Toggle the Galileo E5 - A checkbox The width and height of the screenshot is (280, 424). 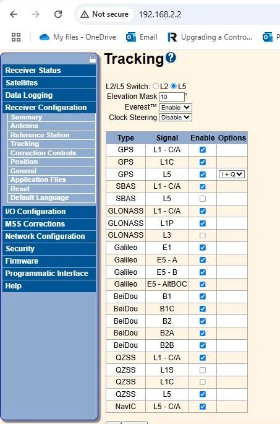203,260
